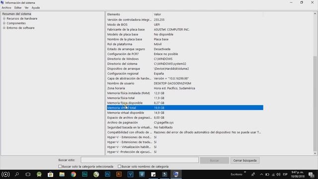Select Hyper-V - Virtualización habilitada row
The width and height of the screenshot is (318, 179).
[x=185, y=147]
